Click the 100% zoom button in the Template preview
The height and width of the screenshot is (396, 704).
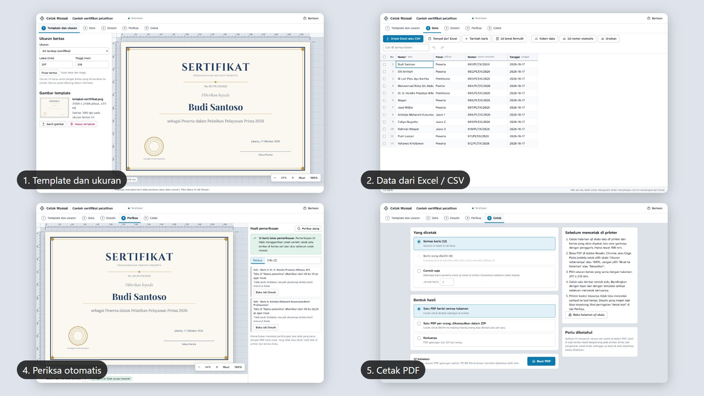[x=314, y=178]
